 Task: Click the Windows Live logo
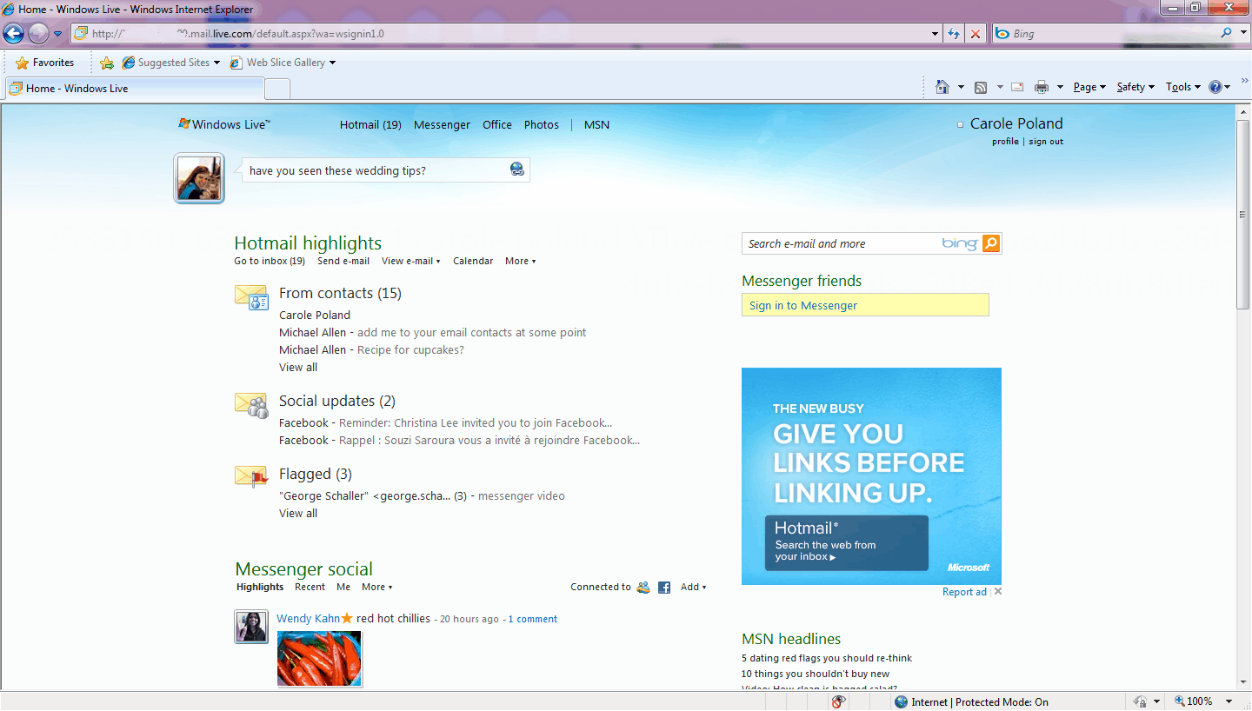[224, 124]
